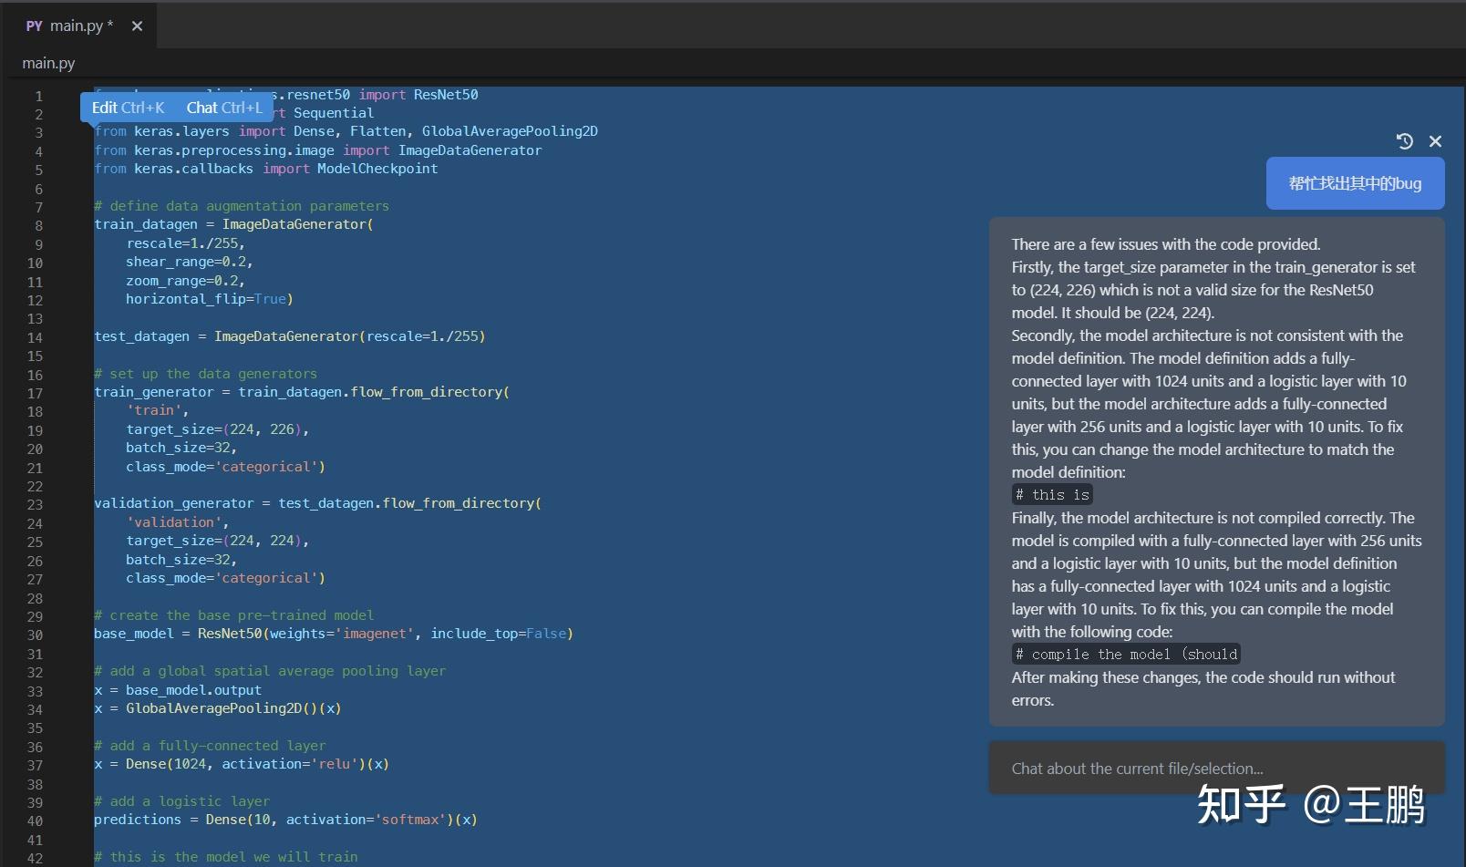This screenshot has height=867, width=1466.
Task: Dismiss the AI response panel with the X icon
Action: tap(1436, 141)
